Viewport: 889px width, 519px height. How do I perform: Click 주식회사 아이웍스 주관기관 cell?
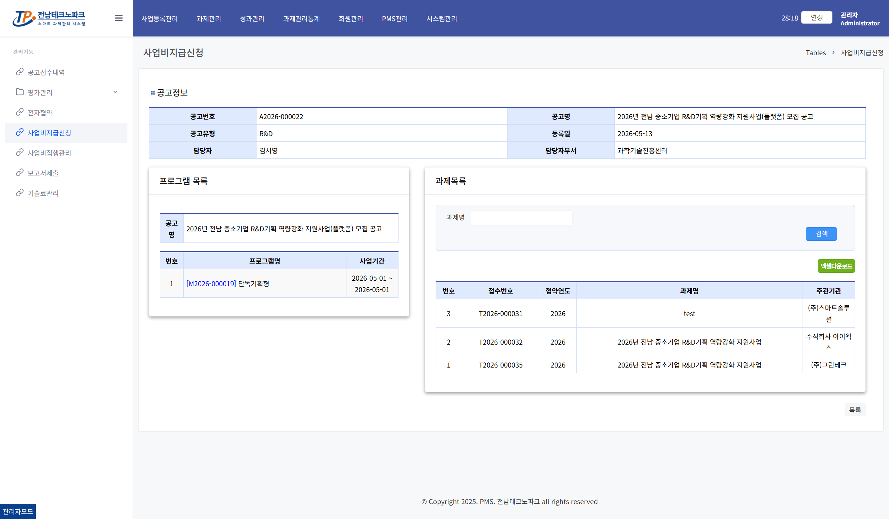[829, 342]
